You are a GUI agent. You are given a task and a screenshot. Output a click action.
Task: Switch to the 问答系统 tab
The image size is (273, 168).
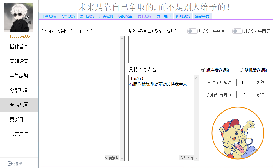coord(68,16)
